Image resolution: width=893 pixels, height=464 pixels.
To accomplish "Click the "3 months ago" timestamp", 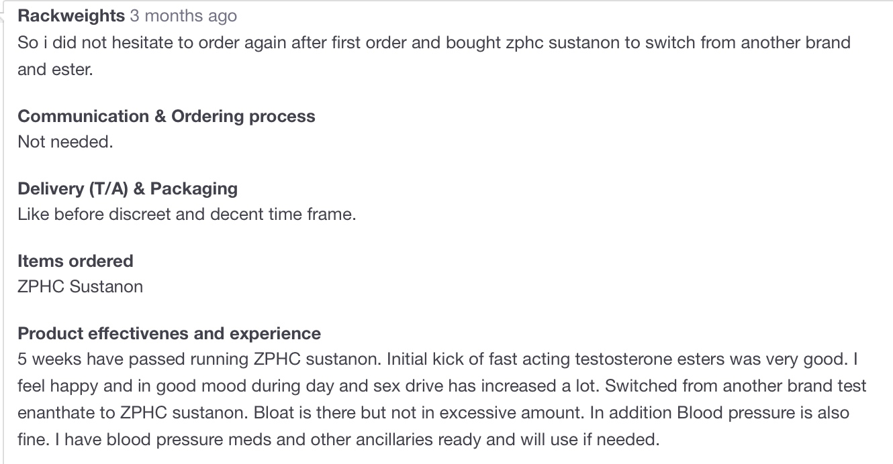I will [x=183, y=15].
